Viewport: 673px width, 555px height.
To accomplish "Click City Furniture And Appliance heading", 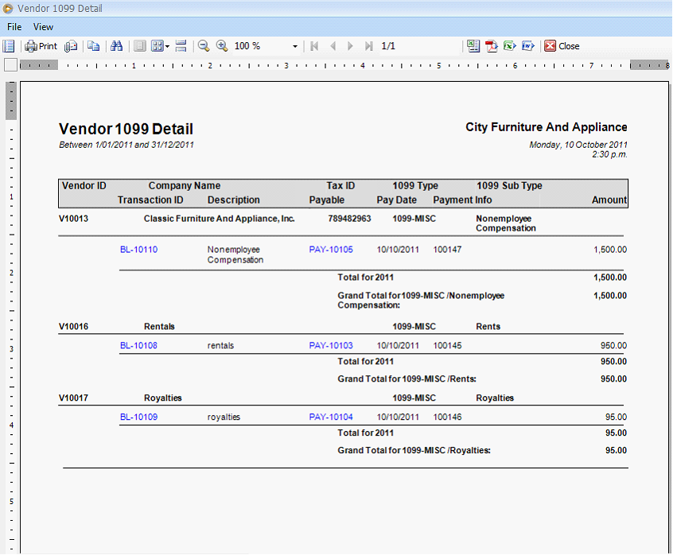I will [x=547, y=127].
